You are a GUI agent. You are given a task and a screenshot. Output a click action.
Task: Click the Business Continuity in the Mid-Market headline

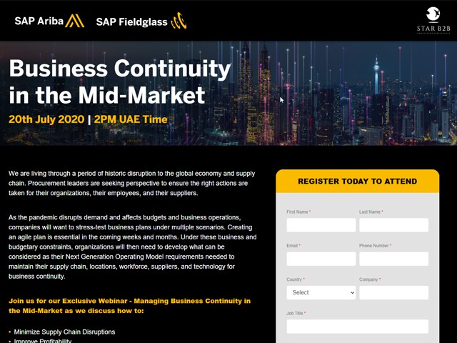click(x=120, y=81)
